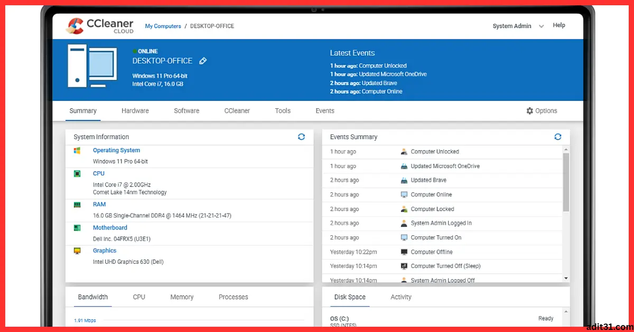The height and width of the screenshot is (332, 634).
Task: Open the System Admin dropdown menu
Action: 518,26
